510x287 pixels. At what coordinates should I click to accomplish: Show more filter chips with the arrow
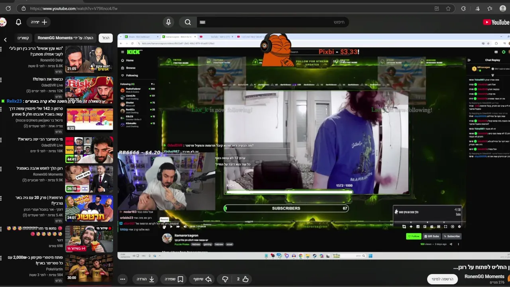[5, 39]
